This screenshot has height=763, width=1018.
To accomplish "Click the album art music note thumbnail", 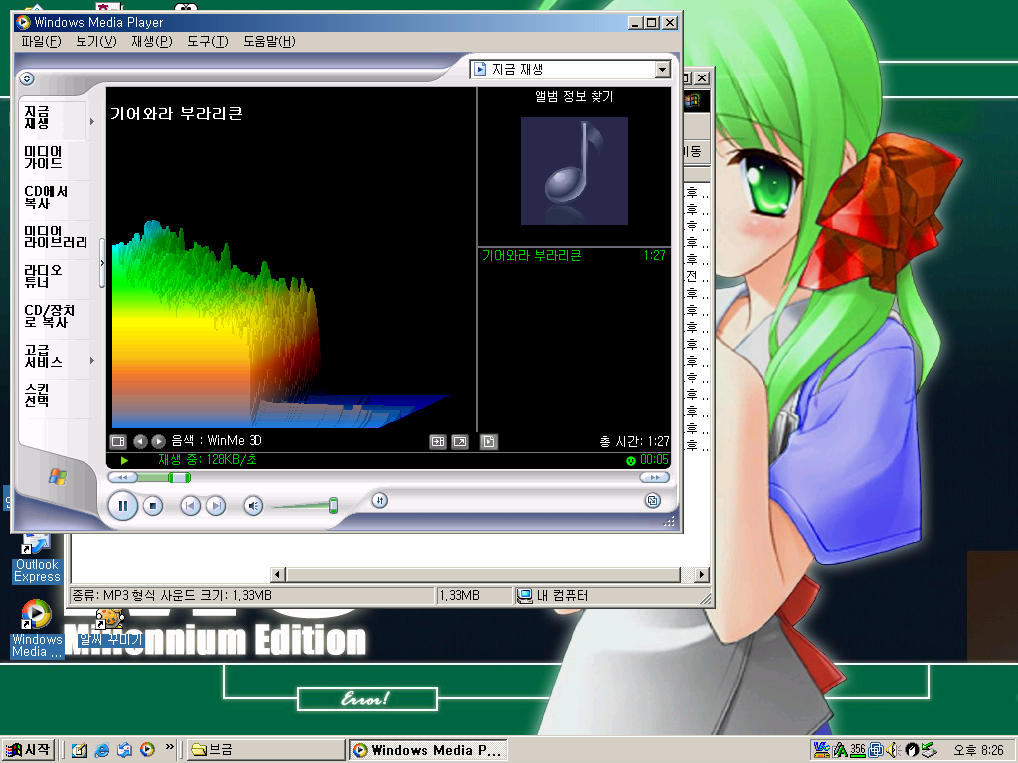I will pyautogui.click(x=574, y=170).
